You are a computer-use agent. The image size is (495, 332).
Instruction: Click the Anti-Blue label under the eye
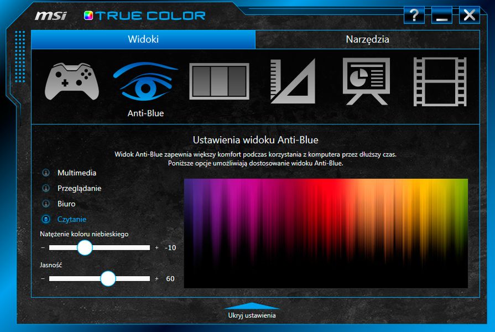click(145, 113)
